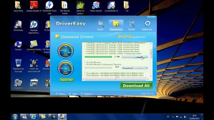Select the Adobe Reader X desktop icon
This screenshot has height=120, width=214.
34,7
